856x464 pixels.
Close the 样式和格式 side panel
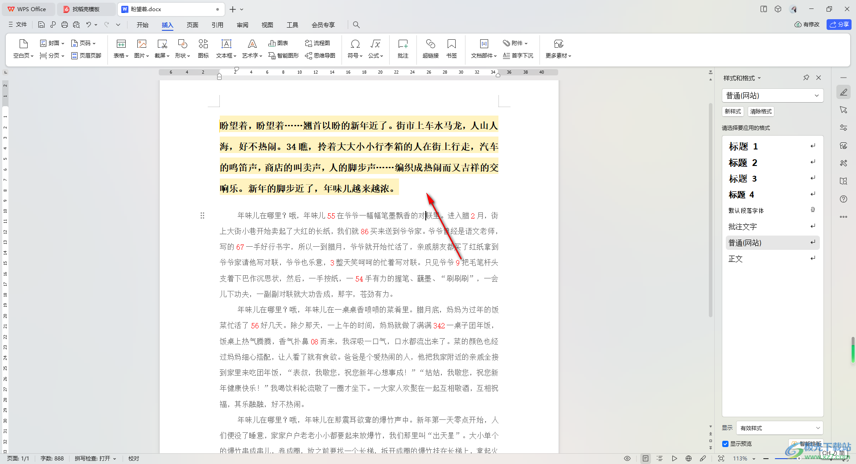(x=819, y=78)
